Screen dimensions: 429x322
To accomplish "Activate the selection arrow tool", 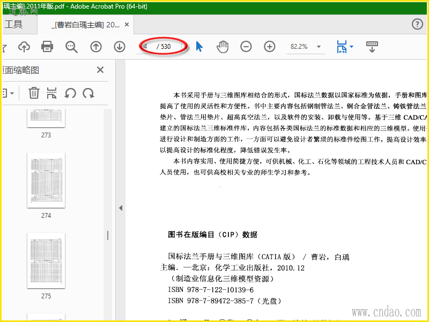I will [x=199, y=47].
